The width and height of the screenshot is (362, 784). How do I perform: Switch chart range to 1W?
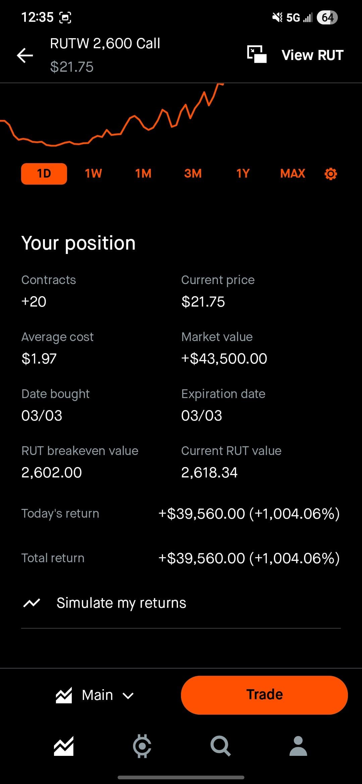[94, 174]
